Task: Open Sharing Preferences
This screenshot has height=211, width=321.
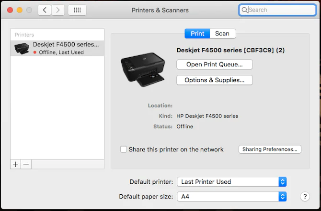Action: point(270,149)
